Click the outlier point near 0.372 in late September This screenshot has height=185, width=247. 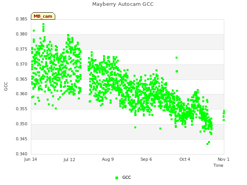pos(177,58)
